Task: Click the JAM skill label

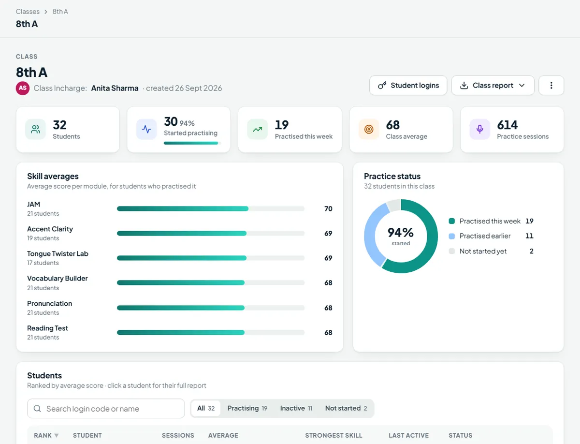Action: click(34, 205)
